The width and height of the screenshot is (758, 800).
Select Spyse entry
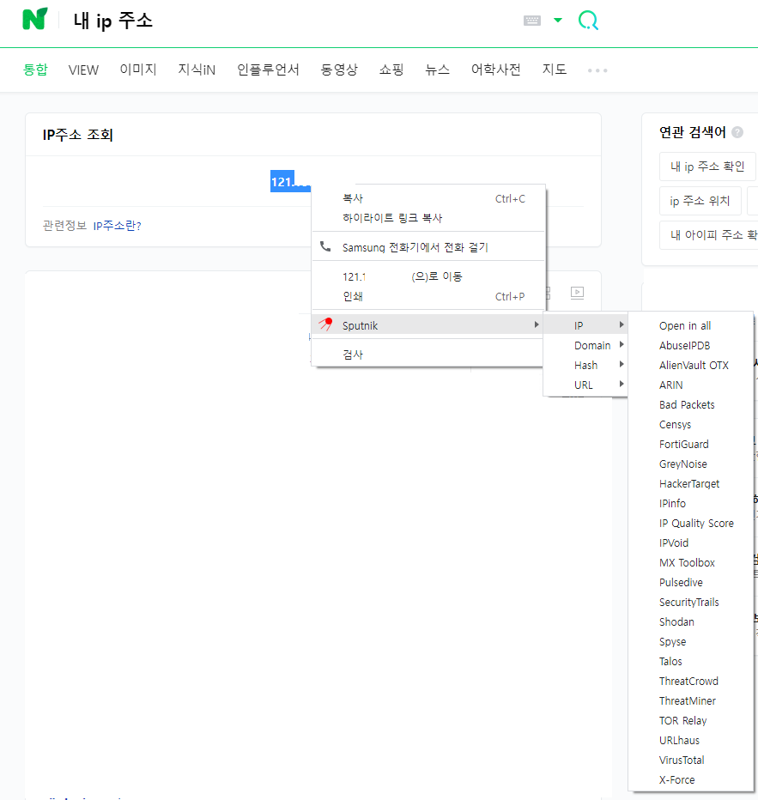tap(691, 642)
